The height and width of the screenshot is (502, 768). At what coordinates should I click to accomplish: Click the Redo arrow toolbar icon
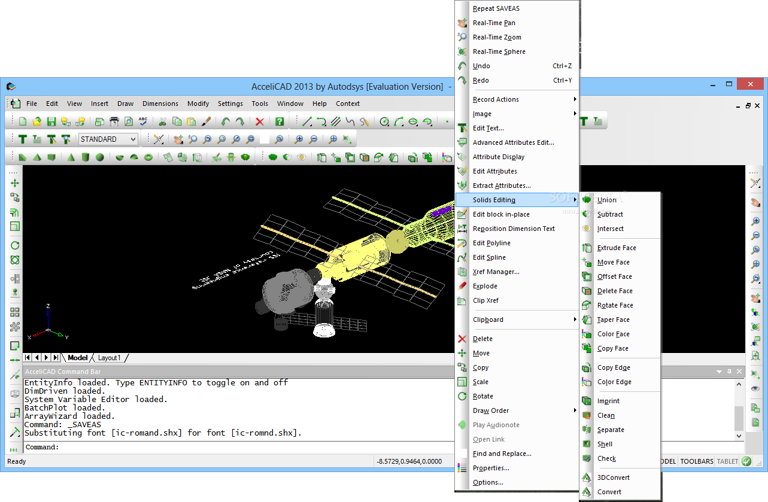pyautogui.click(x=239, y=121)
